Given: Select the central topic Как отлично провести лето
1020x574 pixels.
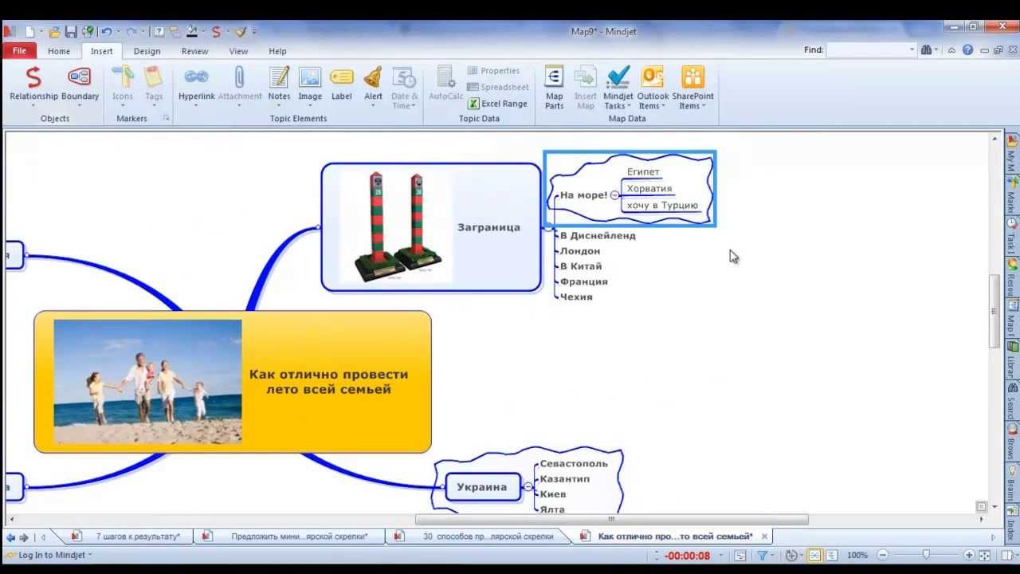Looking at the screenshot, I should [x=233, y=382].
